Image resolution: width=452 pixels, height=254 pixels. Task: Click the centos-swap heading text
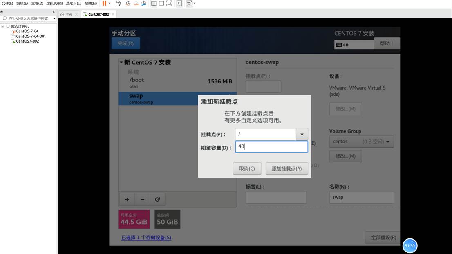tap(262, 62)
